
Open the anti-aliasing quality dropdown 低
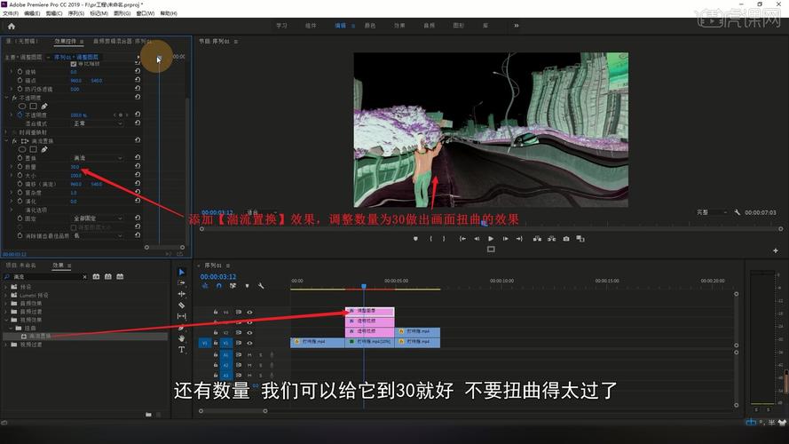pos(97,235)
